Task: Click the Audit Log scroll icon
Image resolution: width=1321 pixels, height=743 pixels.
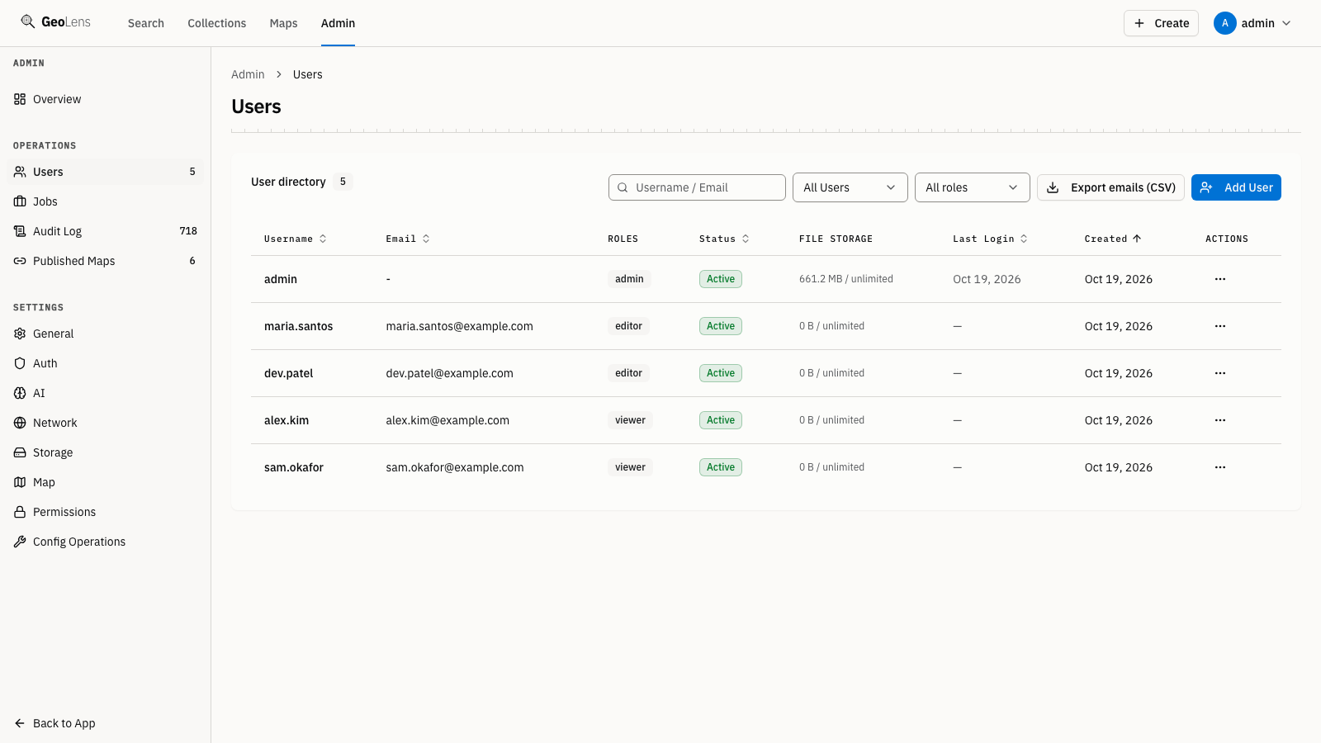Action: 20,231
